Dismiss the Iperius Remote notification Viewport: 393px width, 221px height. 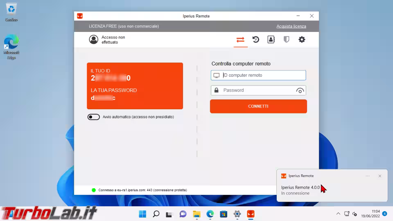click(380, 176)
